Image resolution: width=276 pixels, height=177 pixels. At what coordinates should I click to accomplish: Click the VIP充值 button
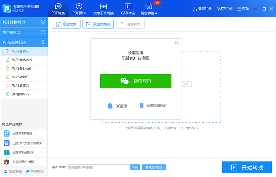(225, 9)
